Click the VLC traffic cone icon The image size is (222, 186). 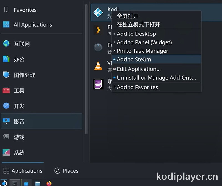tap(98, 66)
